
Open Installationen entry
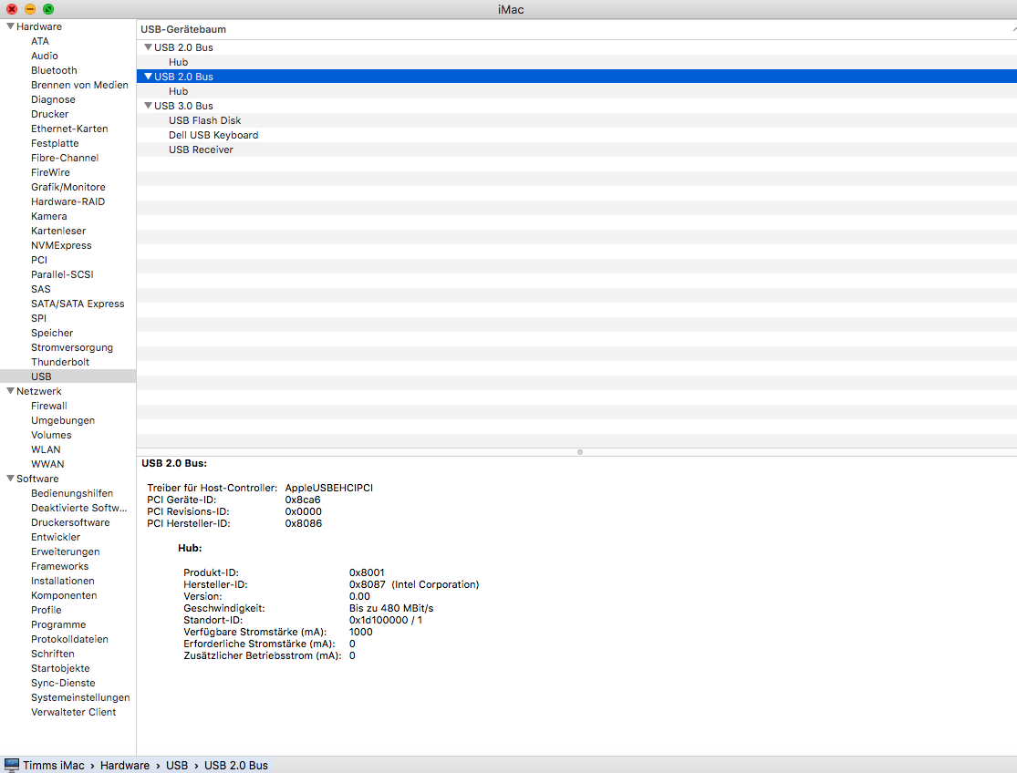(63, 581)
